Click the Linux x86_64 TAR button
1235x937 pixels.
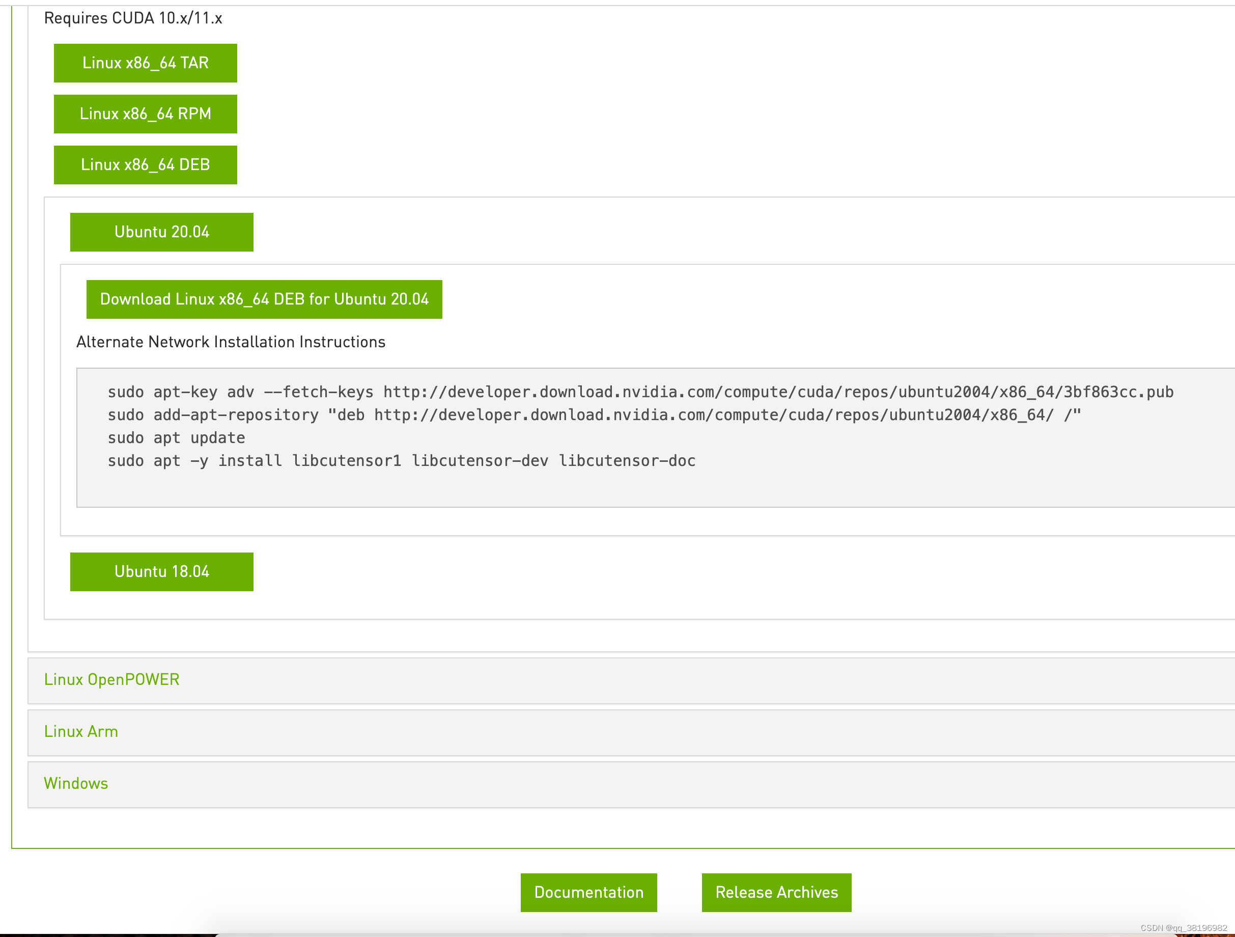(145, 63)
